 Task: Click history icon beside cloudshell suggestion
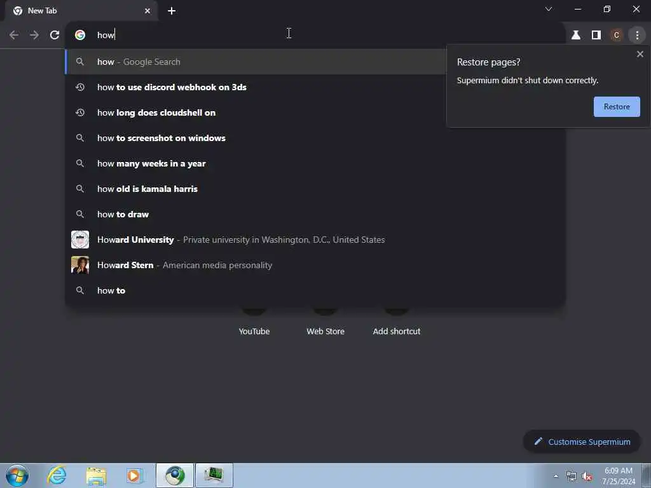click(80, 112)
